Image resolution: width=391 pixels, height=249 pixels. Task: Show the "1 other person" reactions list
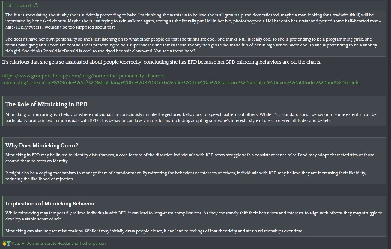[92, 243]
